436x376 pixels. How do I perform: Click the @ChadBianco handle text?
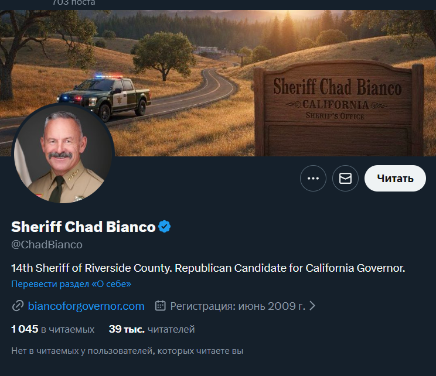pos(47,245)
